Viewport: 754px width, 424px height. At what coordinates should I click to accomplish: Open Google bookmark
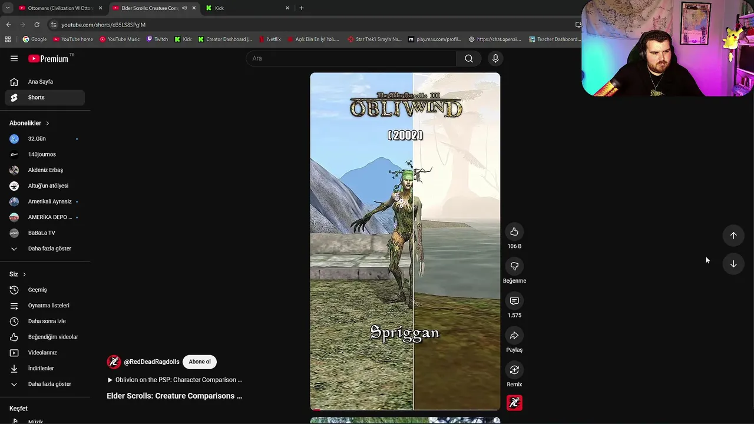coord(35,39)
